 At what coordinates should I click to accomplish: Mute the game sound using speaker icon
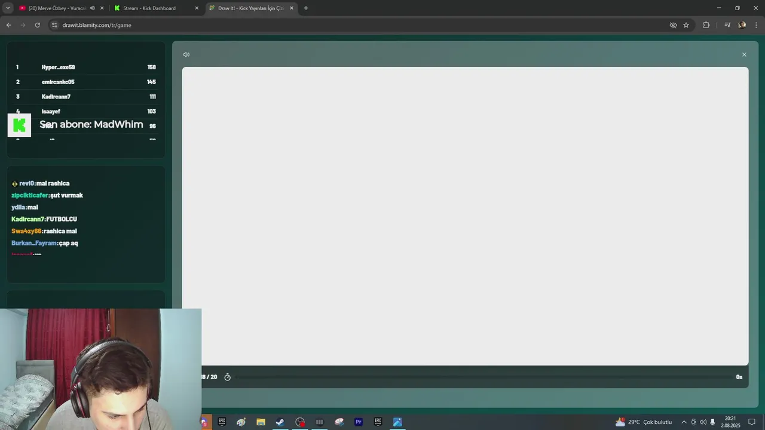[x=186, y=54]
